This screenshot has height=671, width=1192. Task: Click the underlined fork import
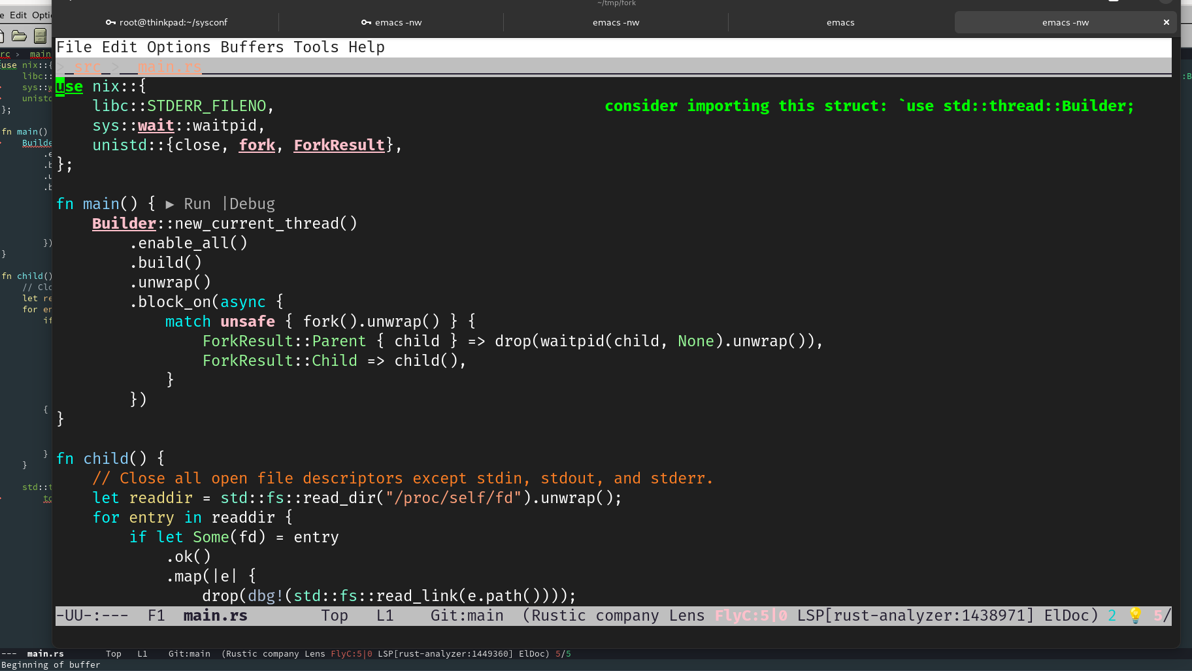(x=257, y=145)
